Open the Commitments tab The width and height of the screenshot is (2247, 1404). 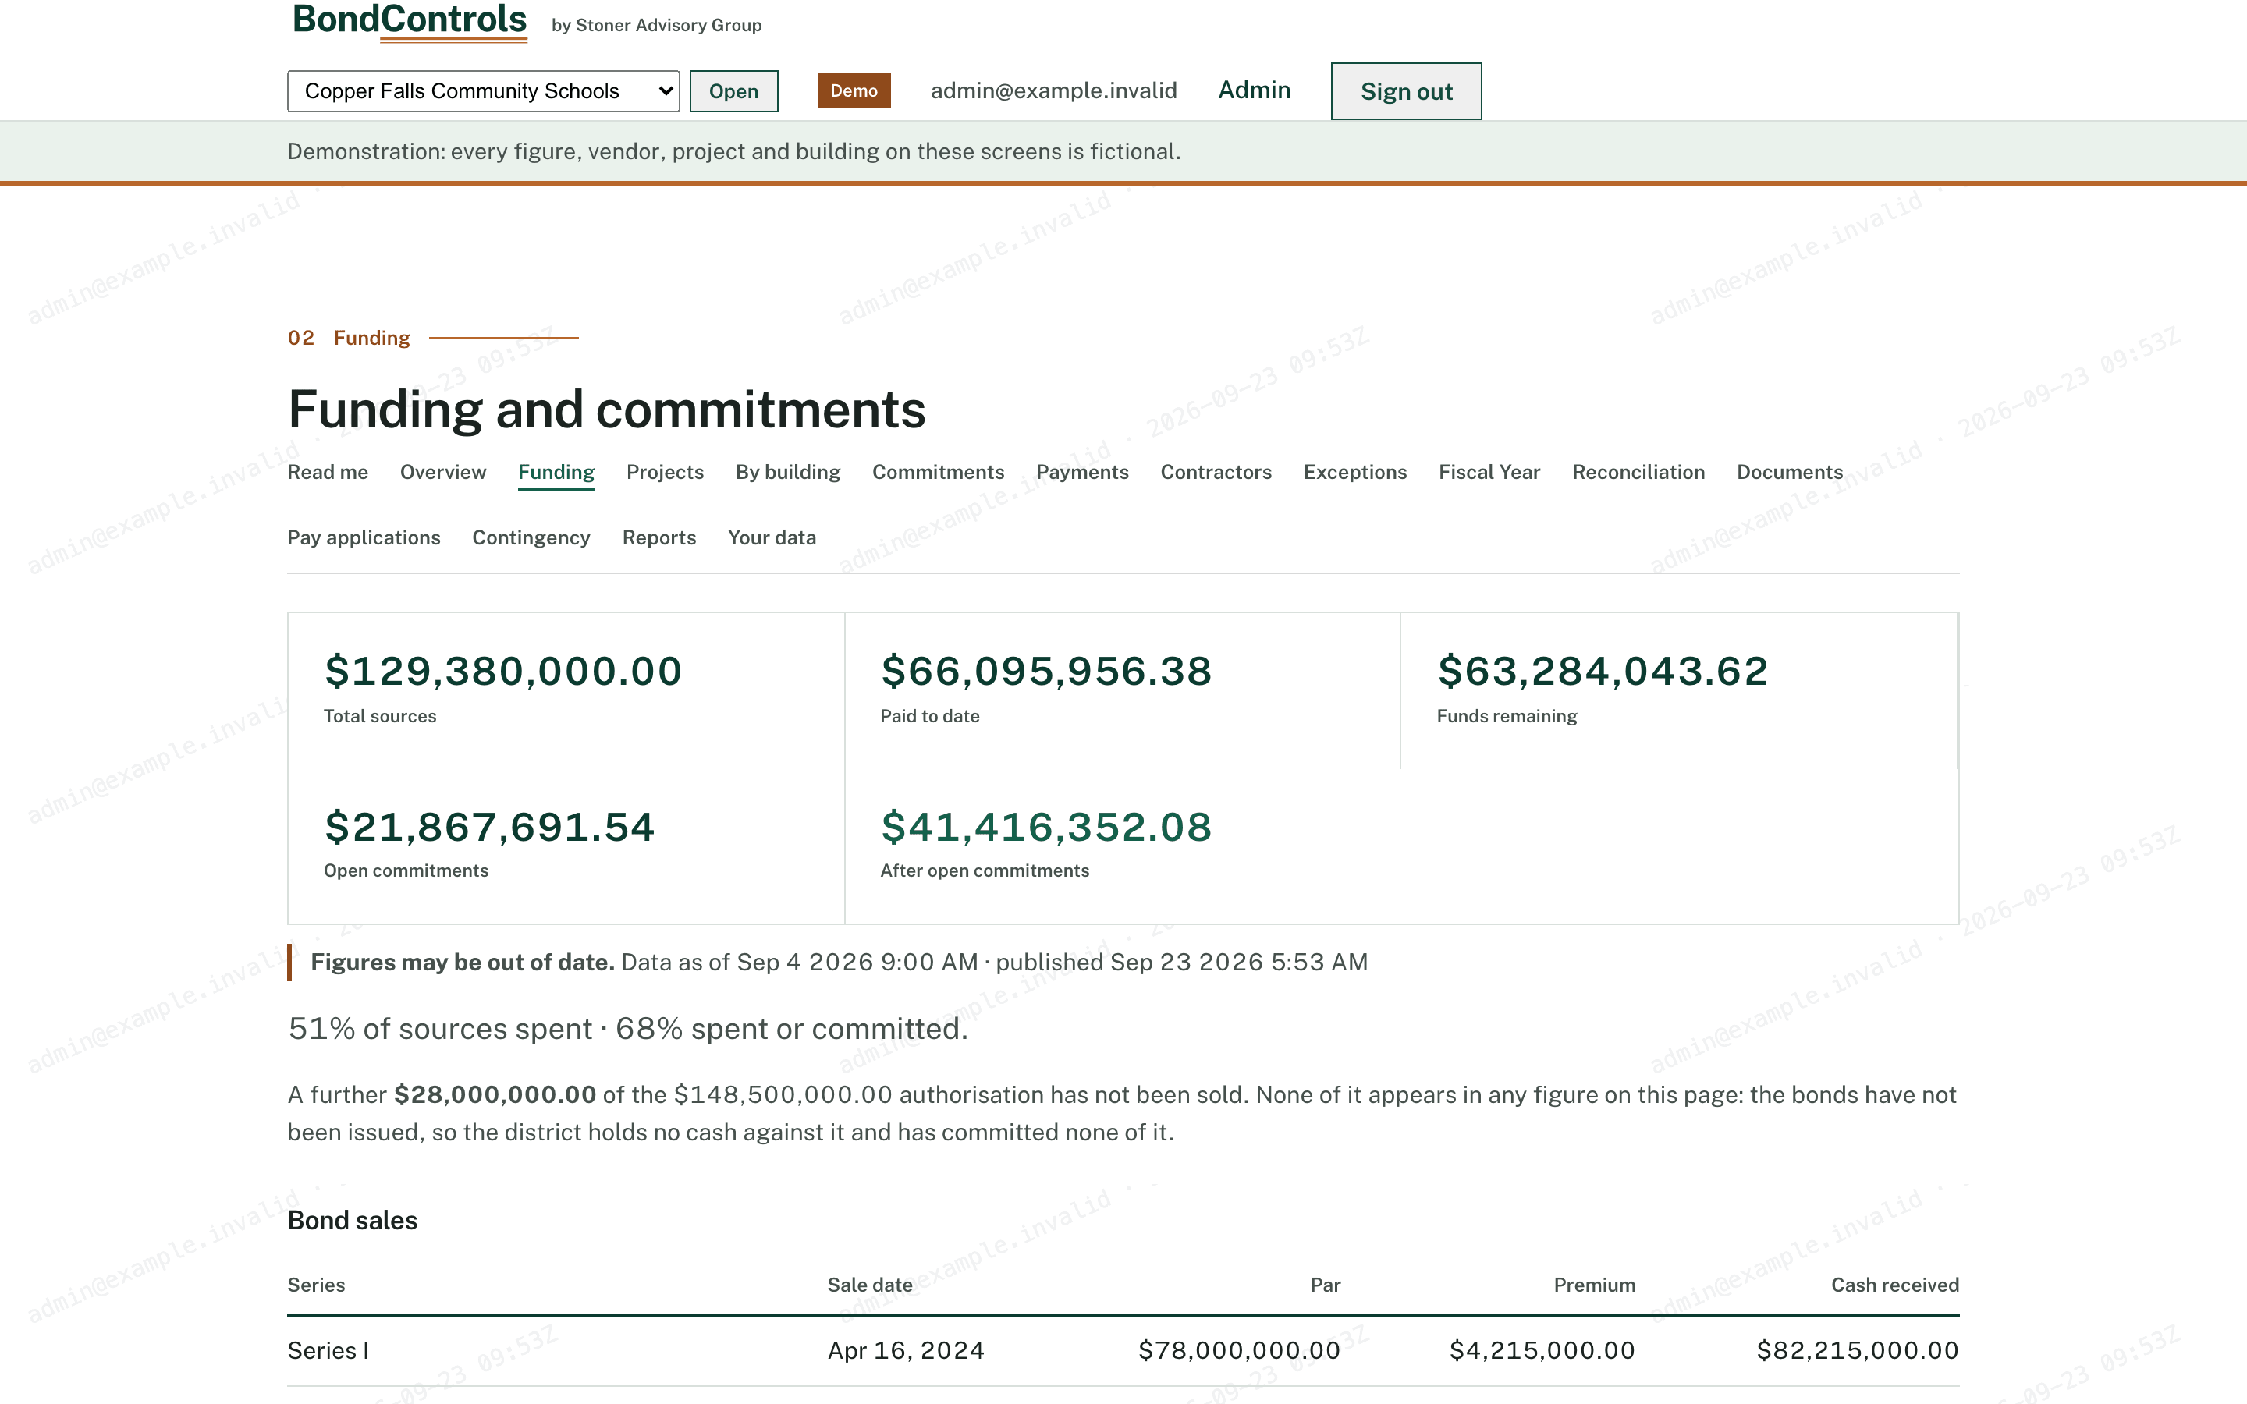coord(938,472)
